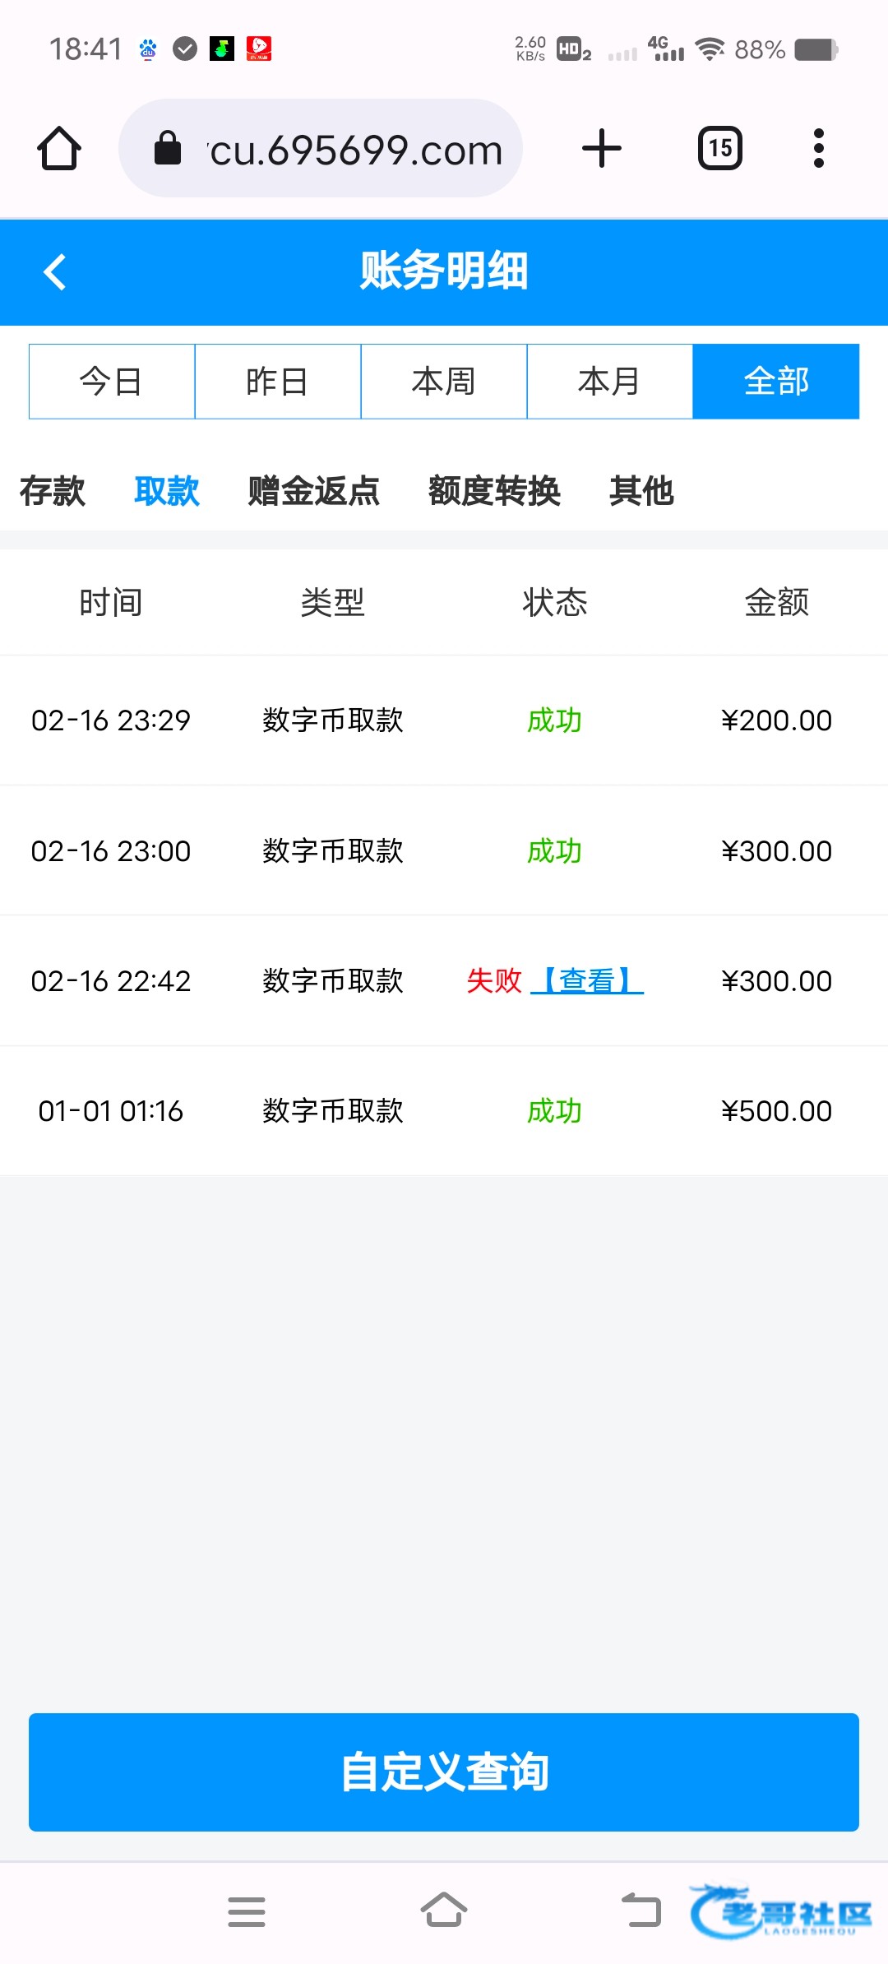Go back using the header arrow
Viewport: 888px width, 1964px height.
tap(55, 272)
